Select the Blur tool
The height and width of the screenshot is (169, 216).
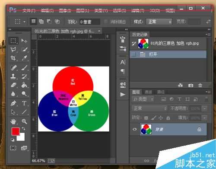pyautogui.click(x=13, y=94)
